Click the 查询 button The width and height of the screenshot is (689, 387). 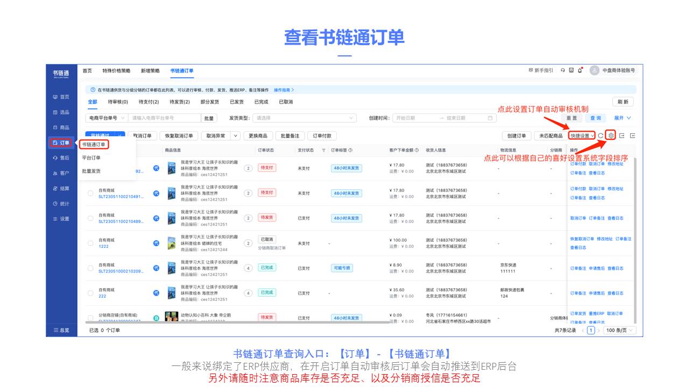point(595,118)
